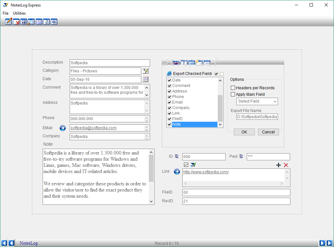Click the two-column icon in export panel toolbar
The image size is (334, 247).
pyautogui.click(x=184, y=62)
